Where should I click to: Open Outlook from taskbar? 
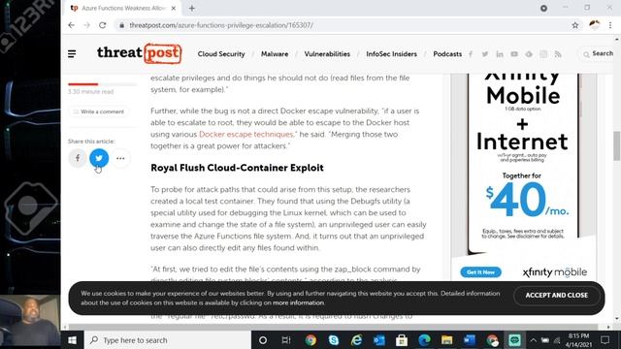click(x=379, y=340)
